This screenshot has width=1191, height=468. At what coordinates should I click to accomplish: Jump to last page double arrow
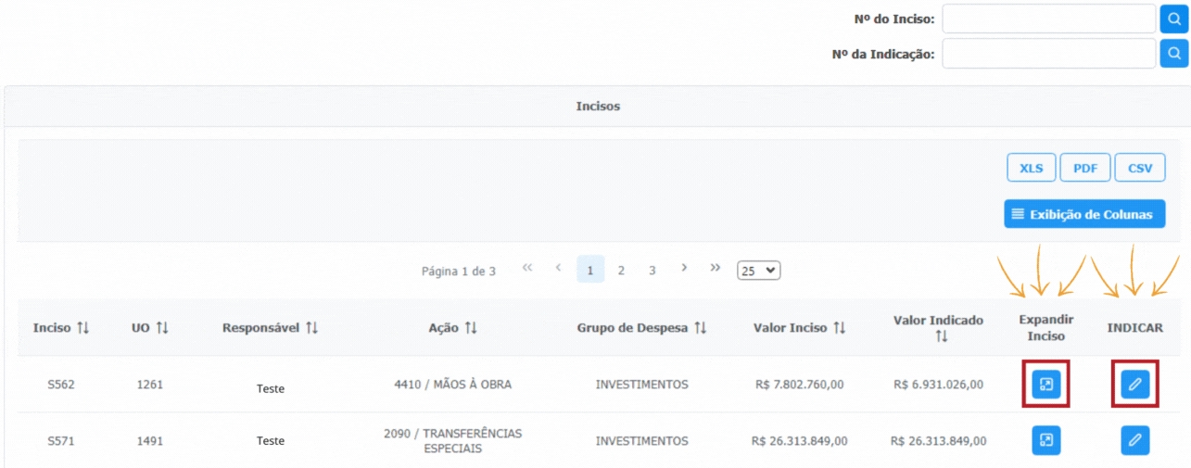[x=715, y=268]
